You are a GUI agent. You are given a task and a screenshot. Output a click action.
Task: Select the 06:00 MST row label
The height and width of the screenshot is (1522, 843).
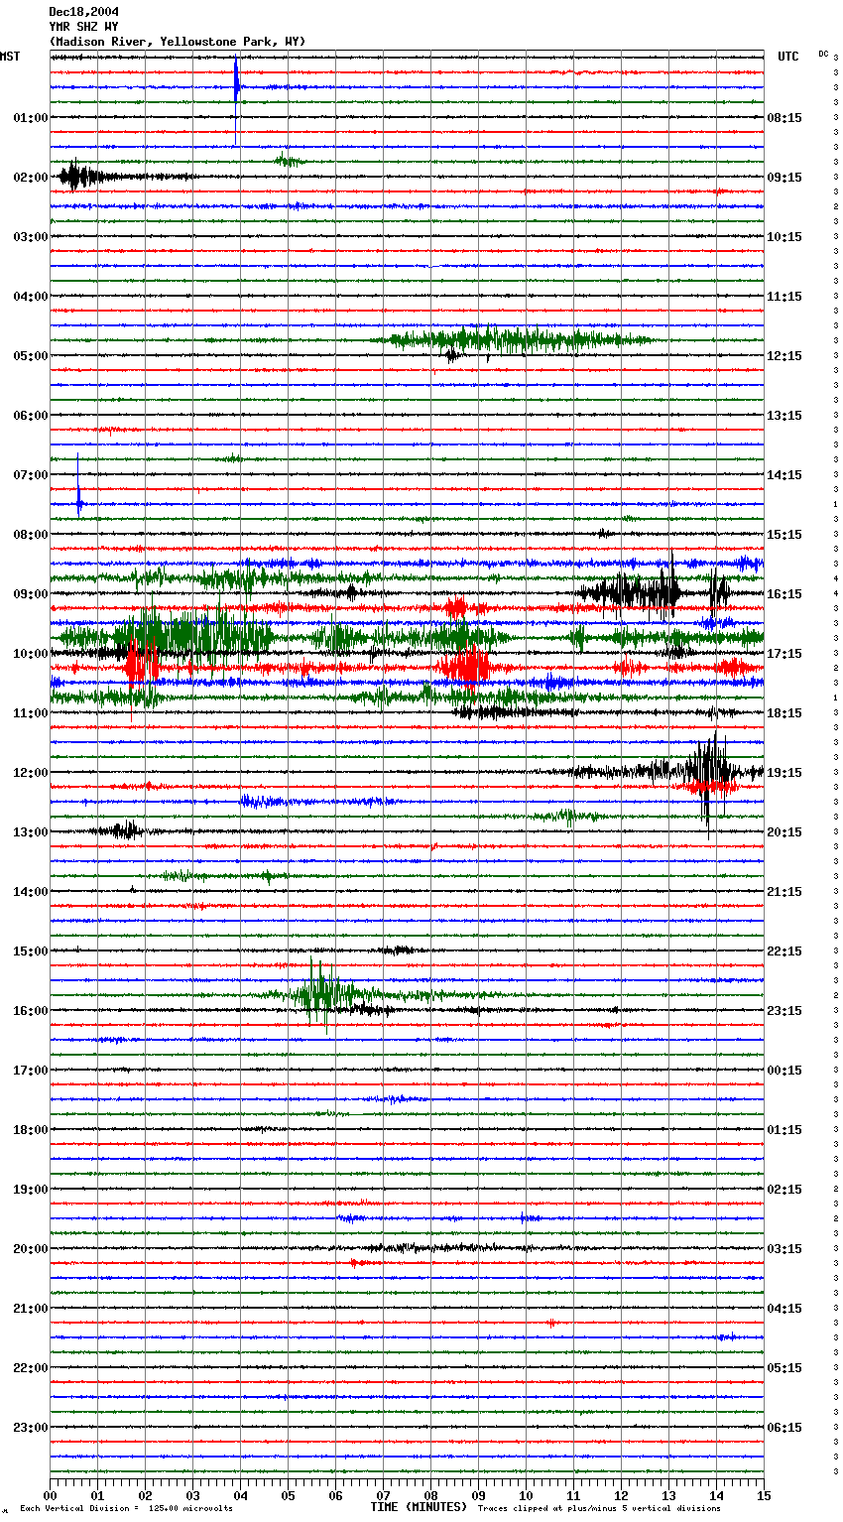(x=31, y=416)
